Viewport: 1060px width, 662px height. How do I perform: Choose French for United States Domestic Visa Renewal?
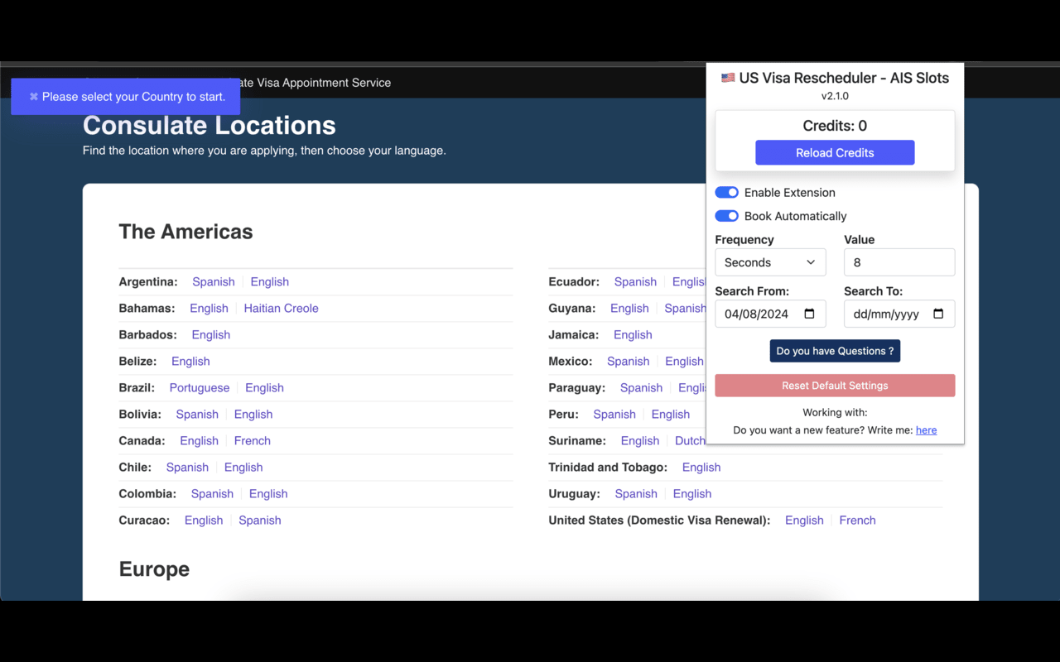click(857, 520)
